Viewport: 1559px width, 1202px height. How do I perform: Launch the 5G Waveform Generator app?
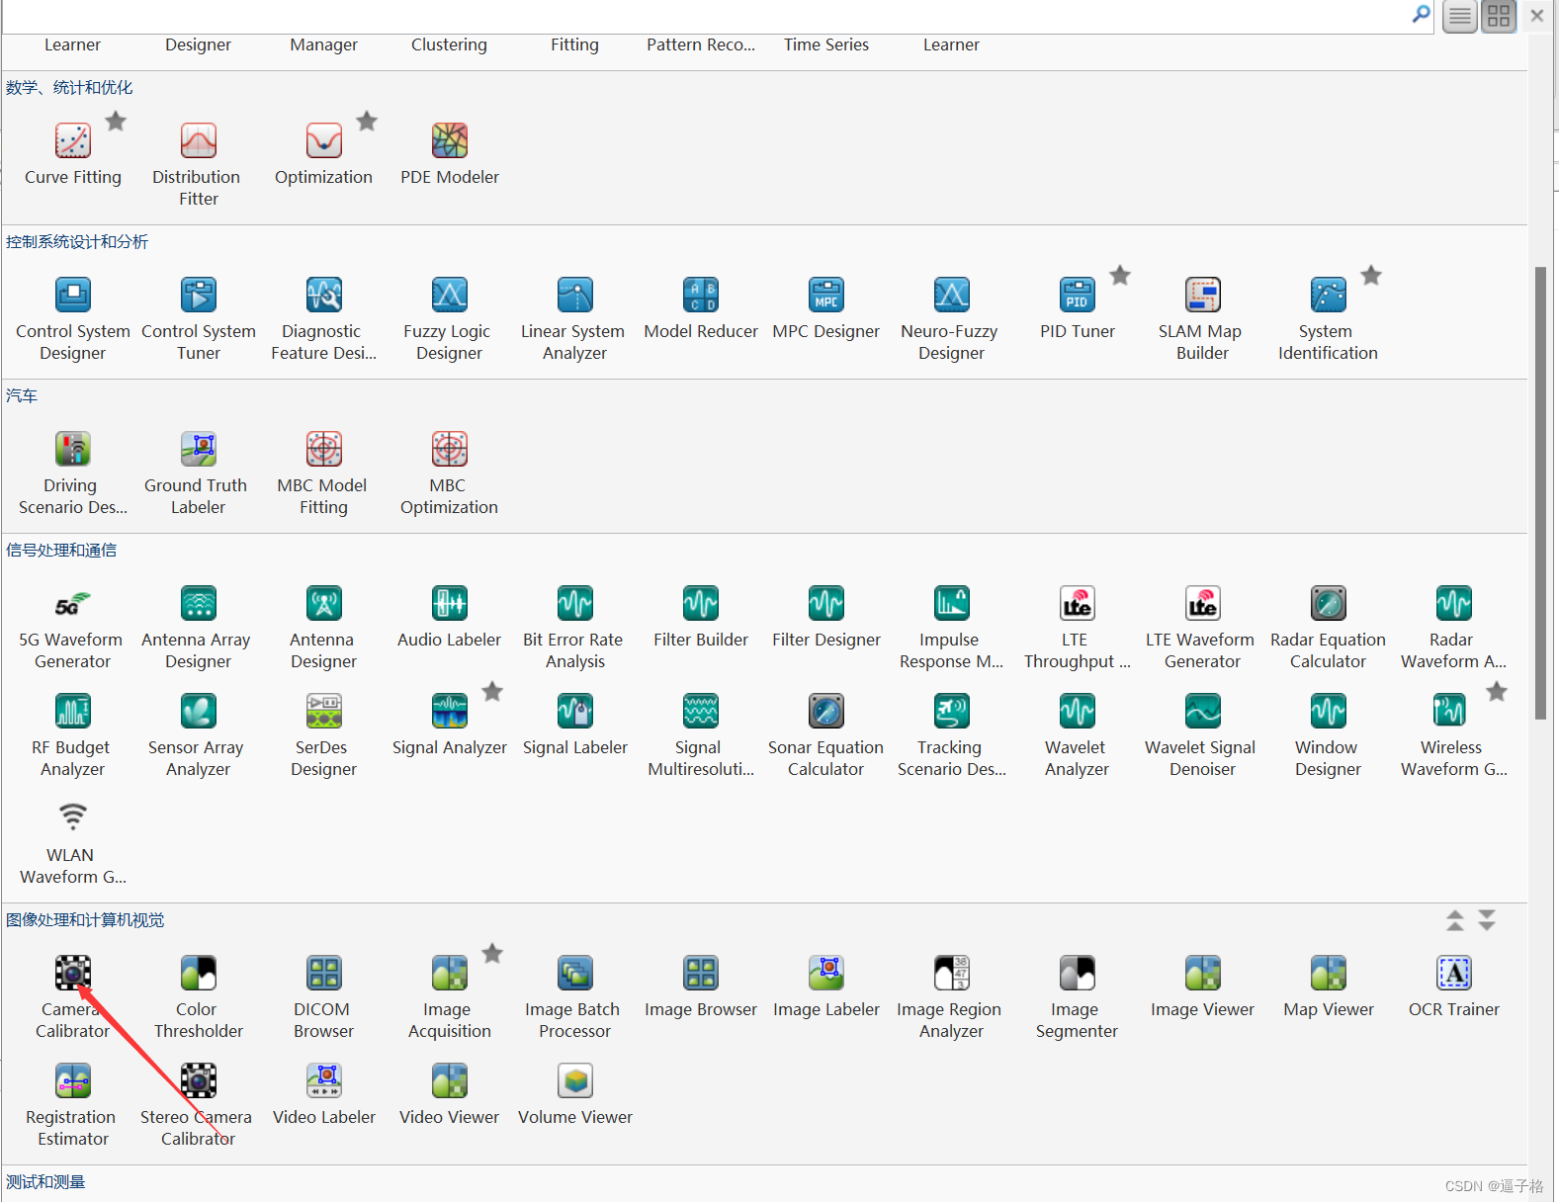point(73,603)
